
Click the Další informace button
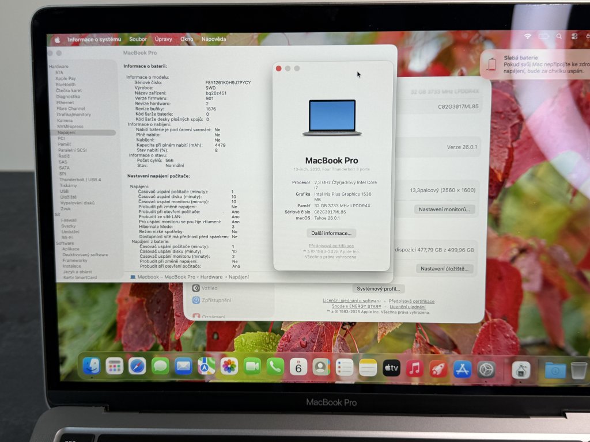(x=331, y=233)
